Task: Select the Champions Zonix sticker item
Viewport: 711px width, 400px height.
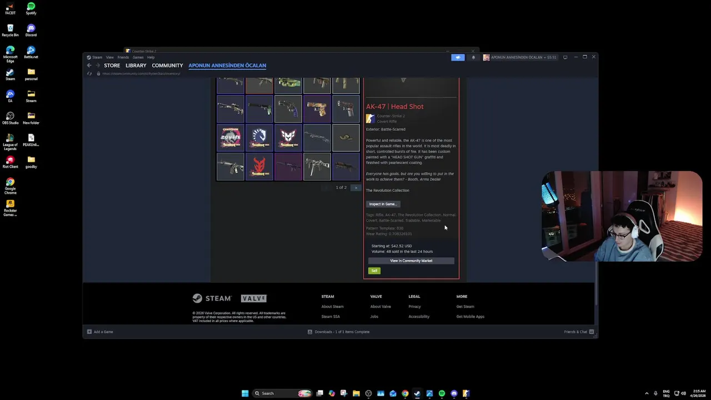Action: [231, 137]
